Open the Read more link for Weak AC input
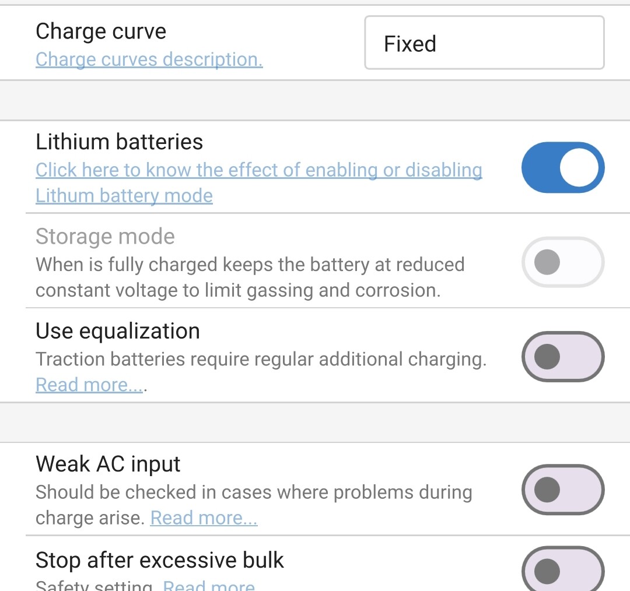The image size is (630, 591). (204, 518)
